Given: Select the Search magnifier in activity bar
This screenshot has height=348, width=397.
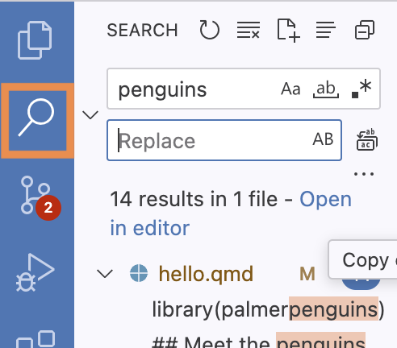Looking at the screenshot, I should pyautogui.click(x=37, y=118).
